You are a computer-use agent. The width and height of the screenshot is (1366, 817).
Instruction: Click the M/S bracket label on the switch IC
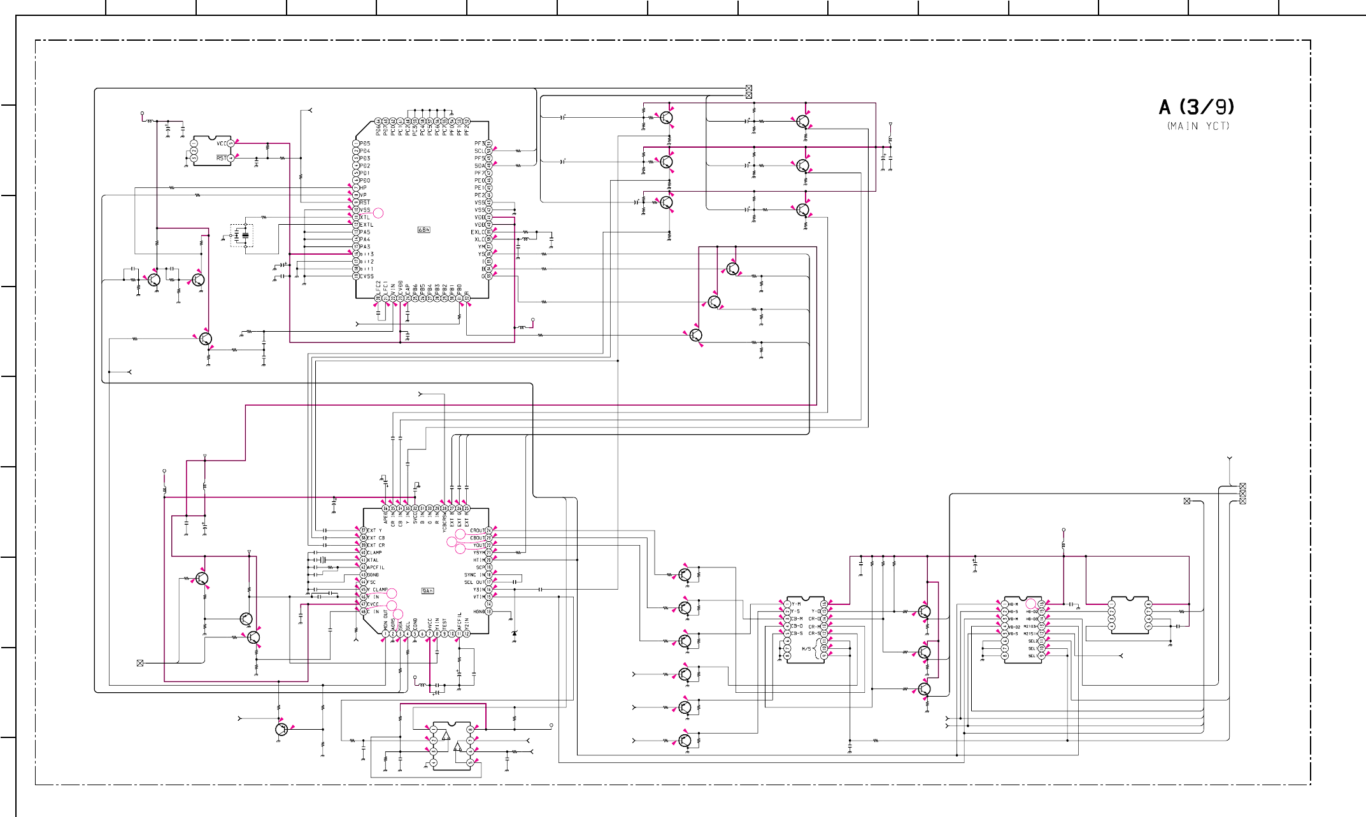pyautogui.click(x=806, y=649)
